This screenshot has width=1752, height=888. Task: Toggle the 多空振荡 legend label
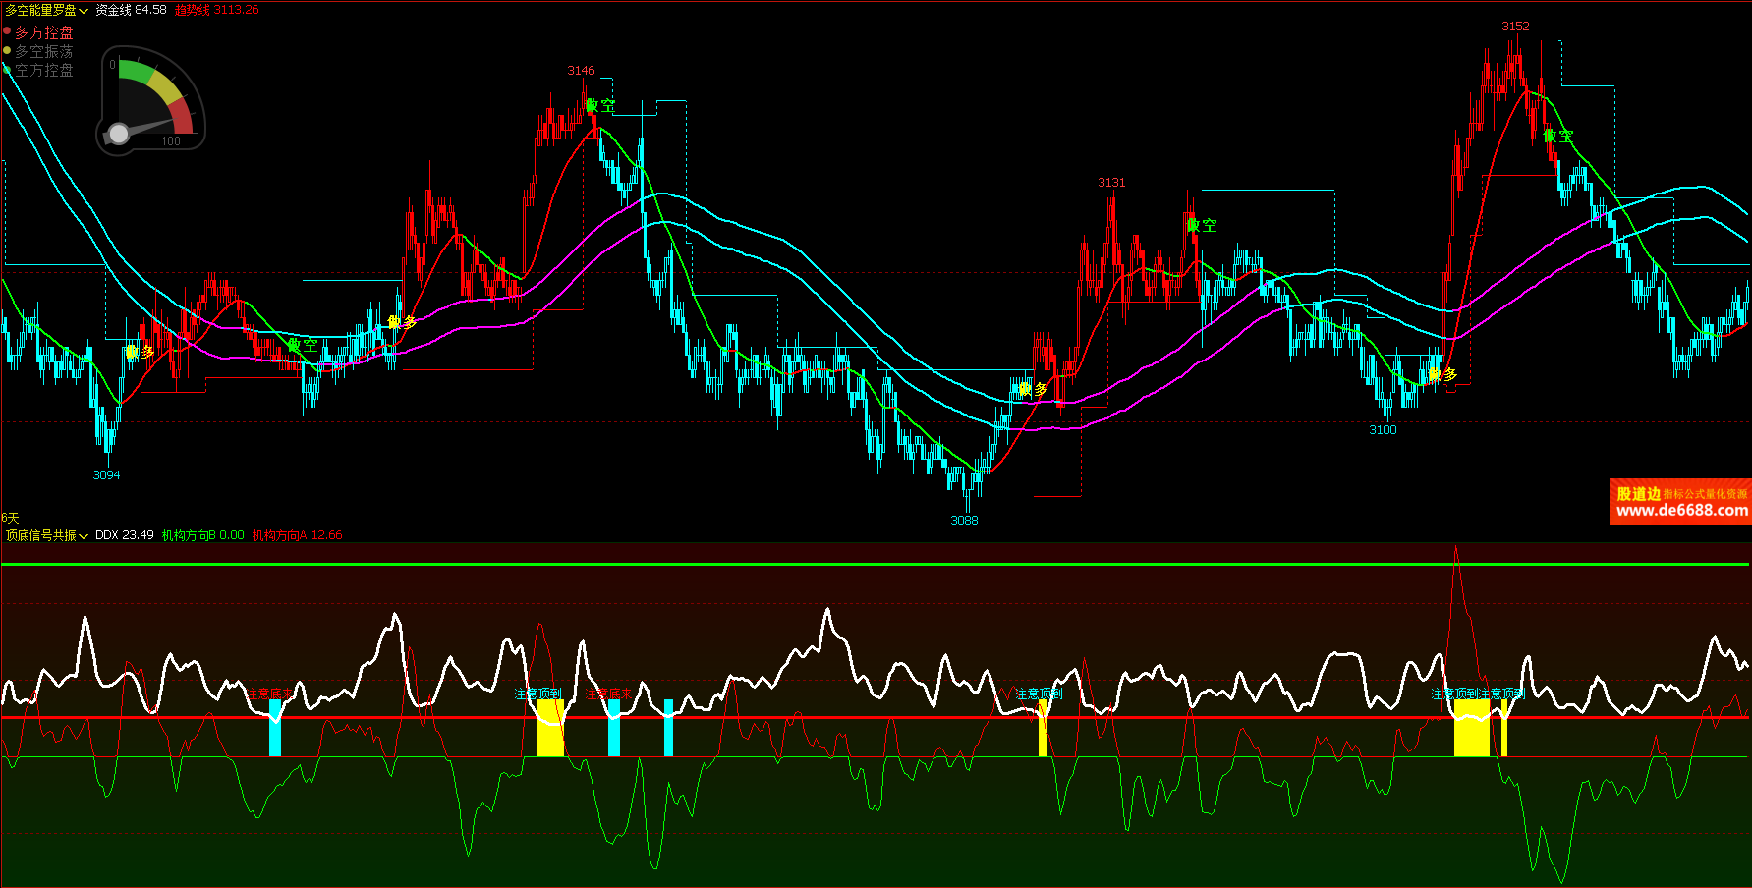[44, 51]
